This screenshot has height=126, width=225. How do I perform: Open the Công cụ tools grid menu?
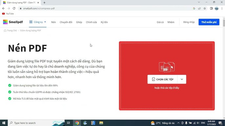point(38,22)
